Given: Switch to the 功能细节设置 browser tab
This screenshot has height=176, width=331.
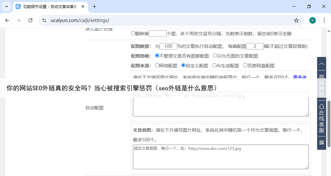Looking at the screenshot, I should pyautogui.click(x=49, y=6).
